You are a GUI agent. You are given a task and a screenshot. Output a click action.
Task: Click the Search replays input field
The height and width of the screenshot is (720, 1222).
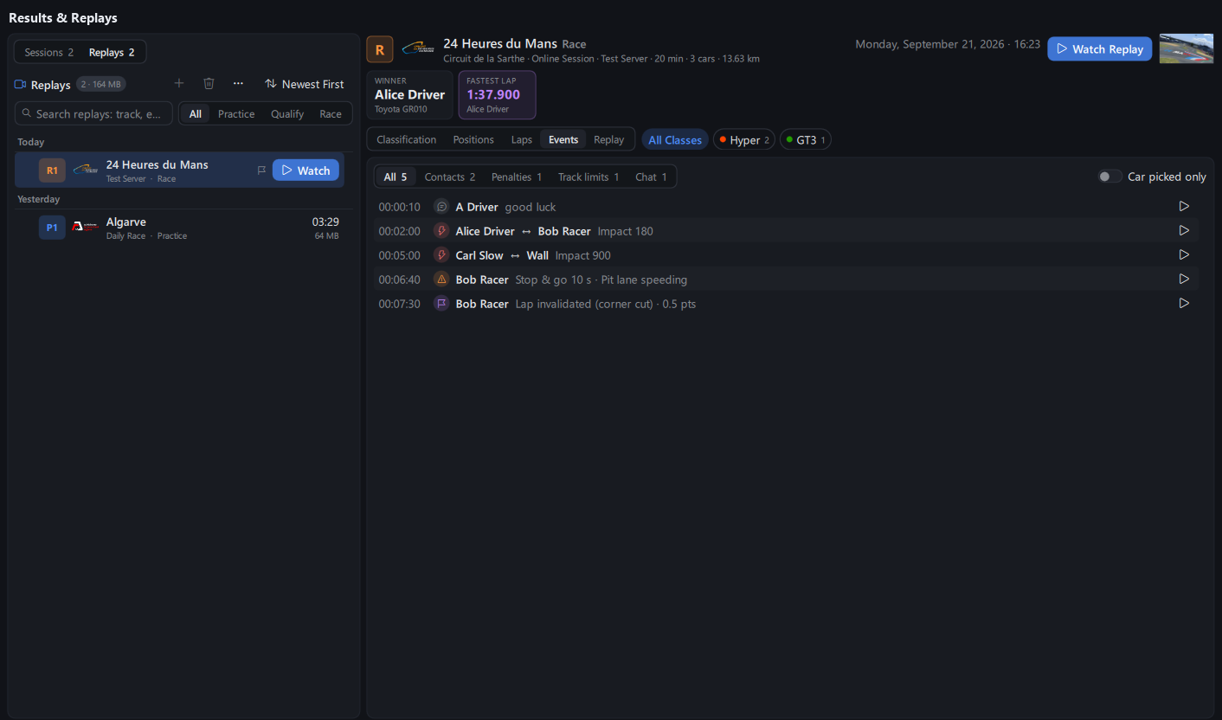pyautogui.click(x=93, y=113)
